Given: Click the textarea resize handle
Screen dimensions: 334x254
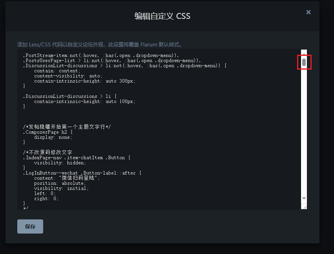Looking at the screenshot, I should point(304,206).
